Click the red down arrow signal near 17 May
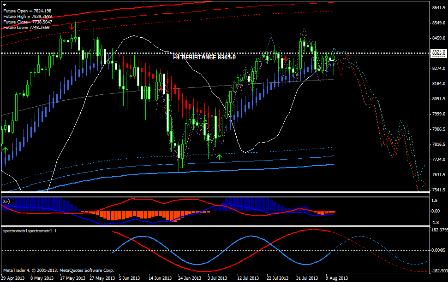The image size is (448, 282). click(72, 27)
